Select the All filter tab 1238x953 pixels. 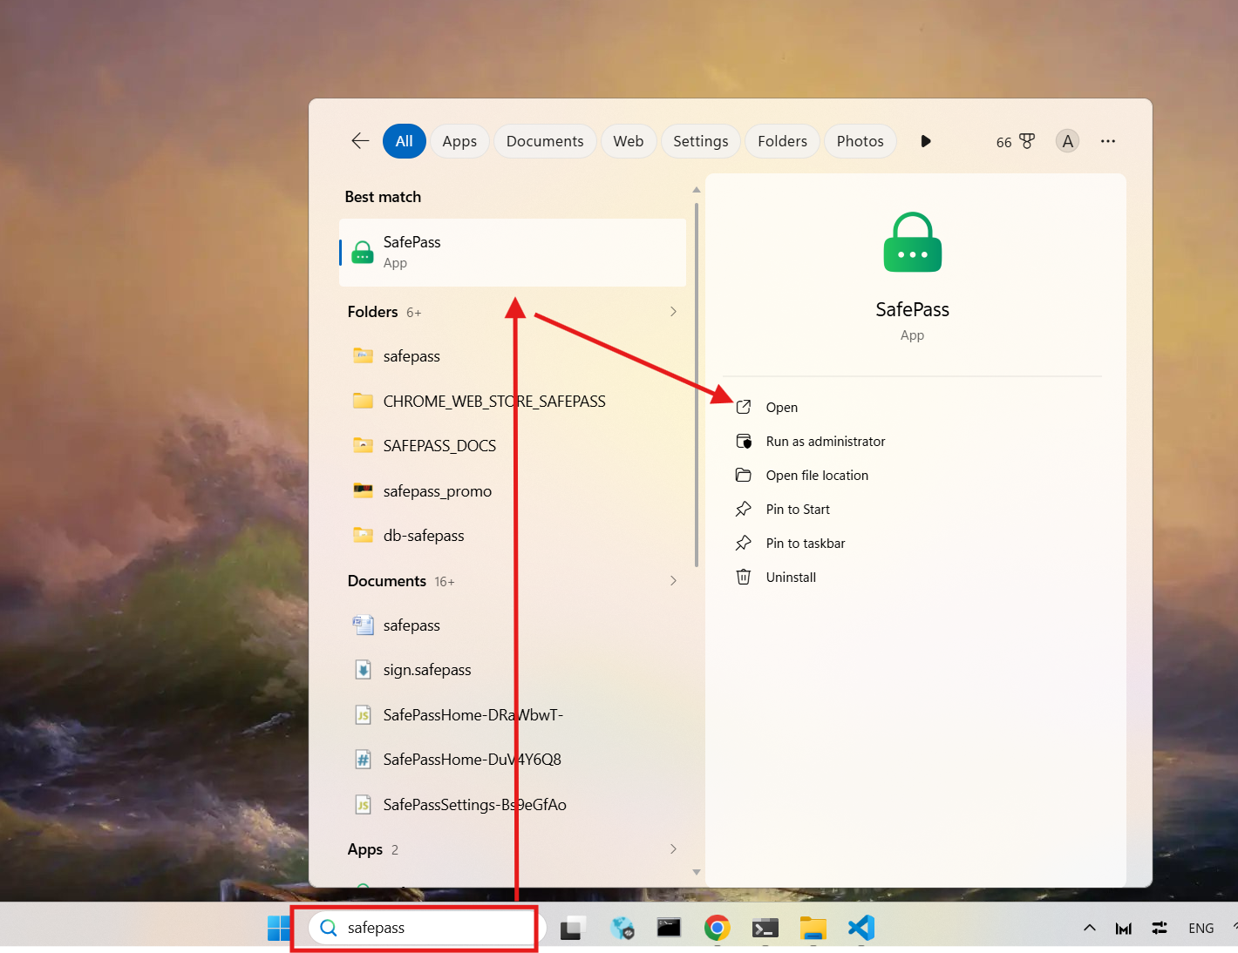click(404, 141)
